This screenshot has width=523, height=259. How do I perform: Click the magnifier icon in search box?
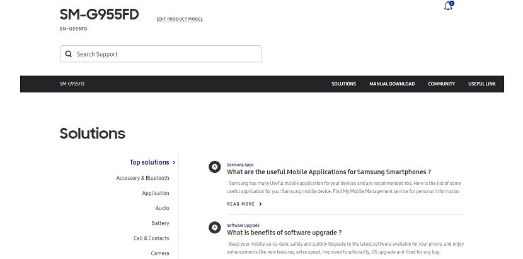click(x=67, y=54)
